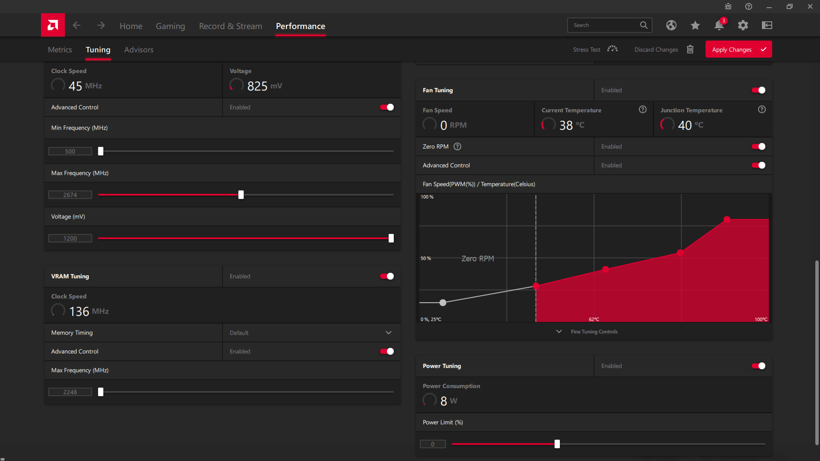Open Record & Stream tab
The image size is (820, 461).
(231, 26)
